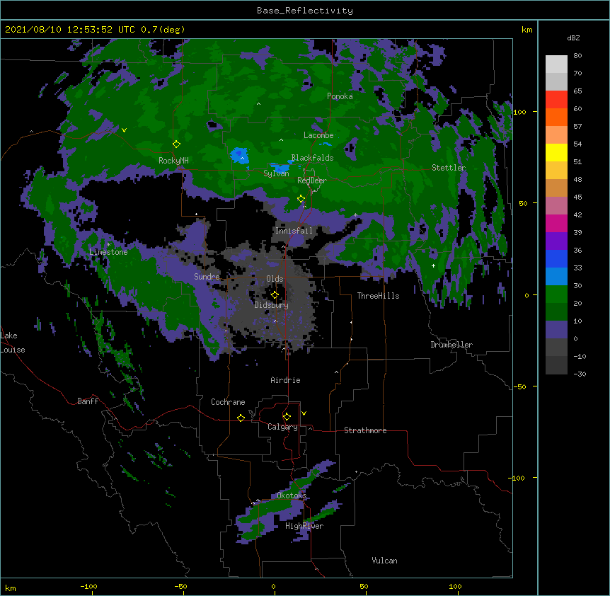Select the Sundre label
The width and height of the screenshot is (610, 596).
click(x=207, y=277)
